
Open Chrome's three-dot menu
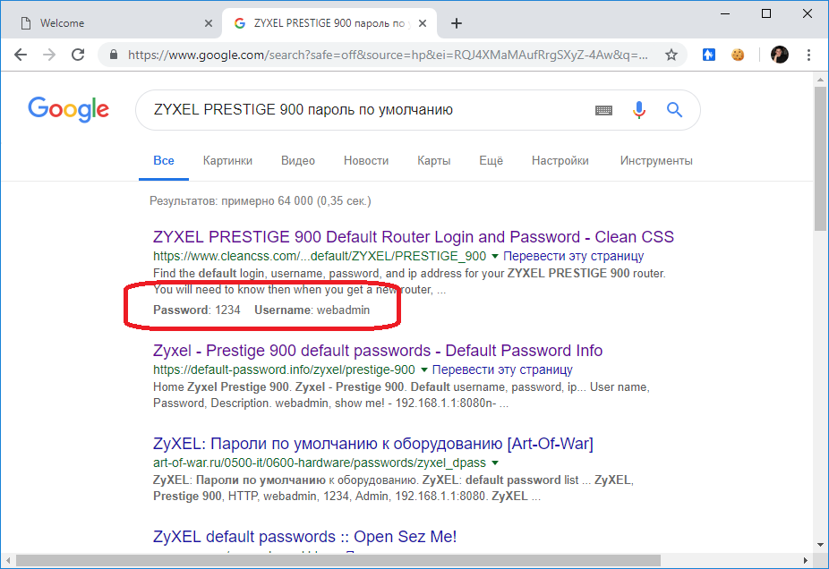click(x=808, y=55)
